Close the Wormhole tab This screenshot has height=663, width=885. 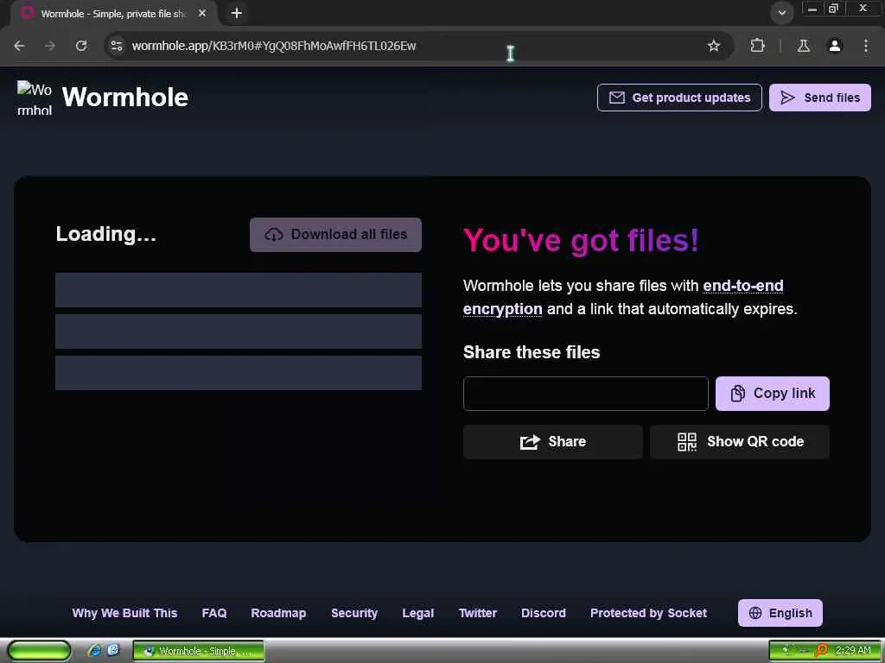point(202,13)
